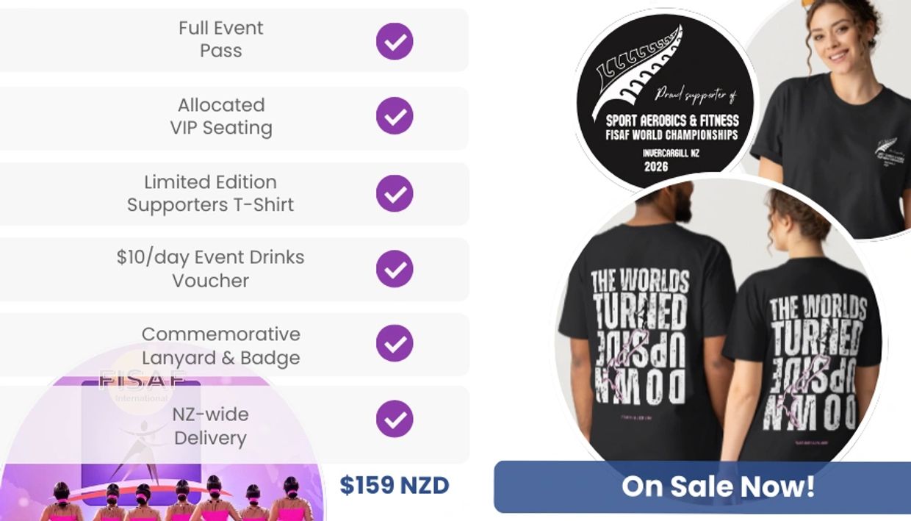The image size is (911, 521).
Task: Select the Commemorative Lanyard & Badge label
Action: [220, 345]
